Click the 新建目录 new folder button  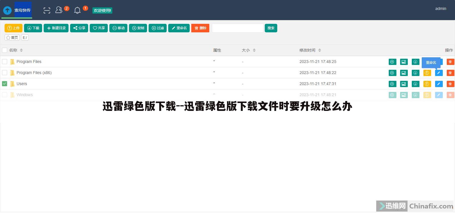(x=56, y=28)
